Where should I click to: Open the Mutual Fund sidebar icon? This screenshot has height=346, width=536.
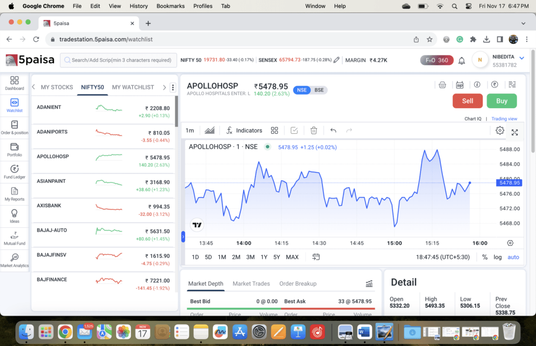click(14, 238)
